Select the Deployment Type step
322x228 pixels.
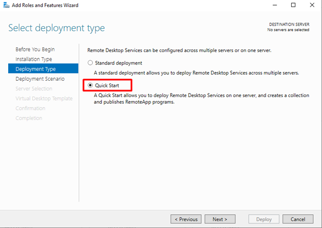(x=43, y=69)
